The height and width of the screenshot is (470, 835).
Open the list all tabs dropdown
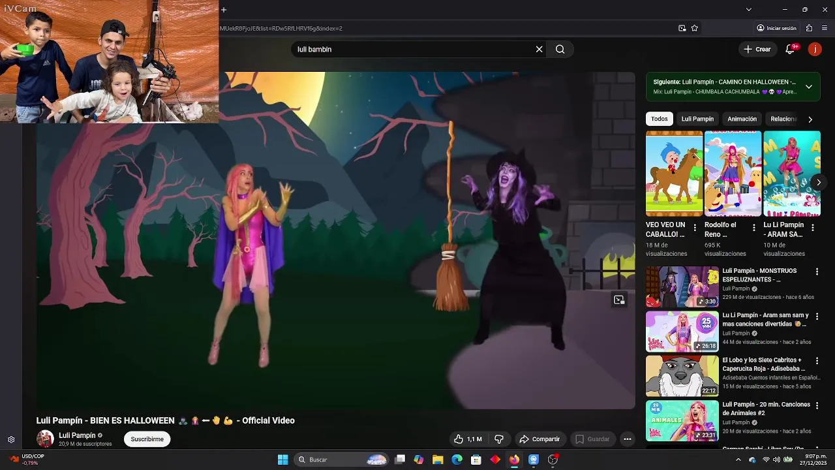(x=748, y=10)
